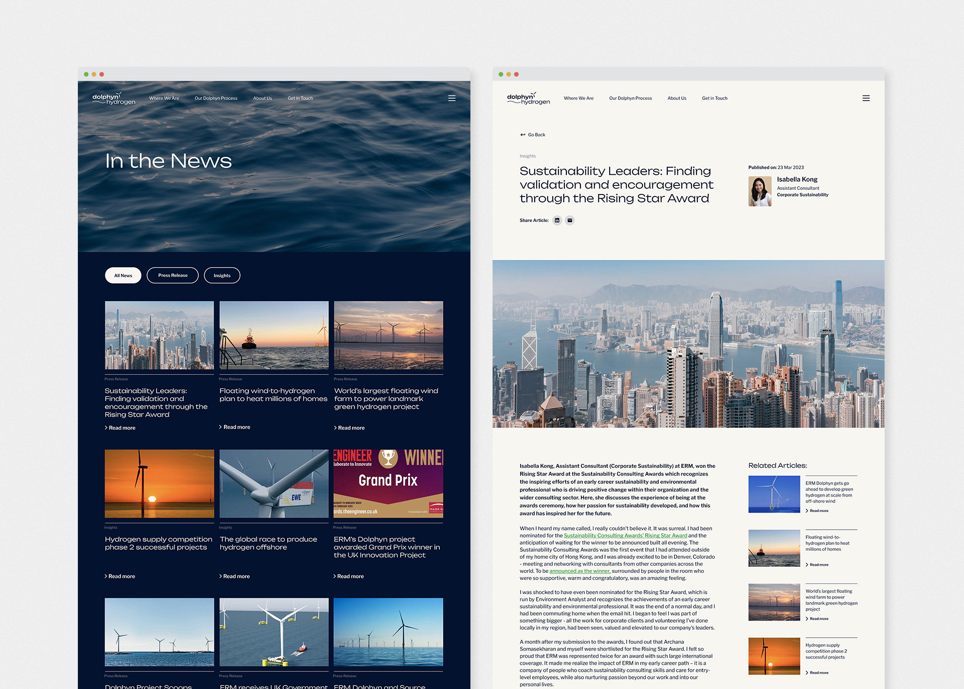Click dolphyn hydrogen logo in left window

114,98
